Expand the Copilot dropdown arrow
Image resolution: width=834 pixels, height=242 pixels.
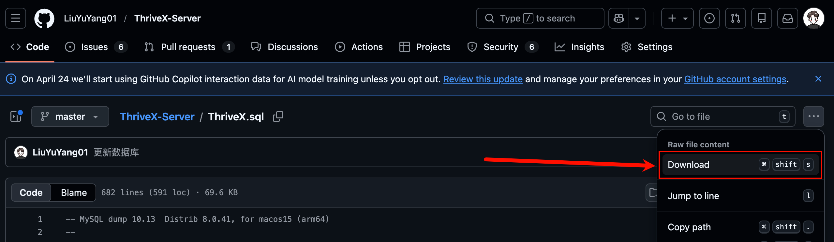click(x=637, y=19)
